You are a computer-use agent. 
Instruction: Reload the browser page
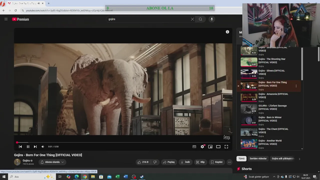point(15,10)
